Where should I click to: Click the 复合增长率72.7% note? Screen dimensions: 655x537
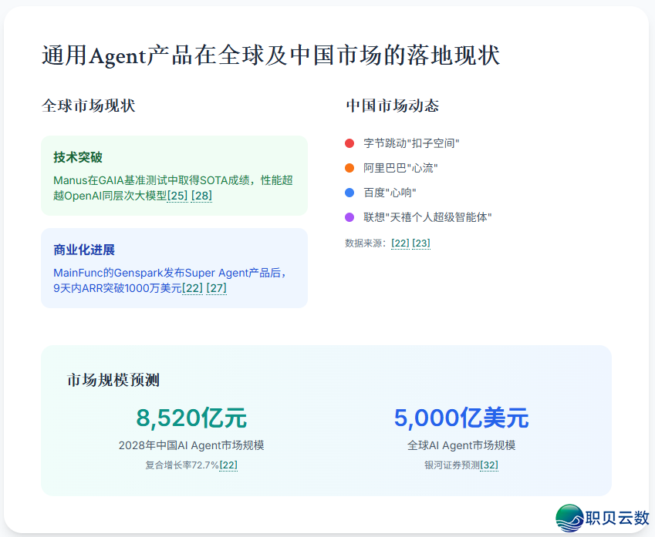point(182,465)
